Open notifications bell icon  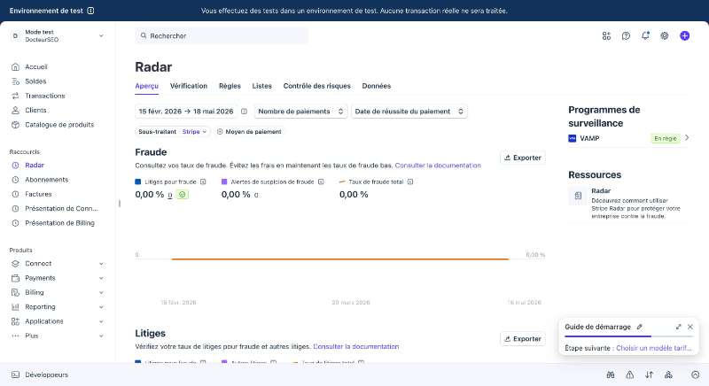pyautogui.click(x=645, y=35)
